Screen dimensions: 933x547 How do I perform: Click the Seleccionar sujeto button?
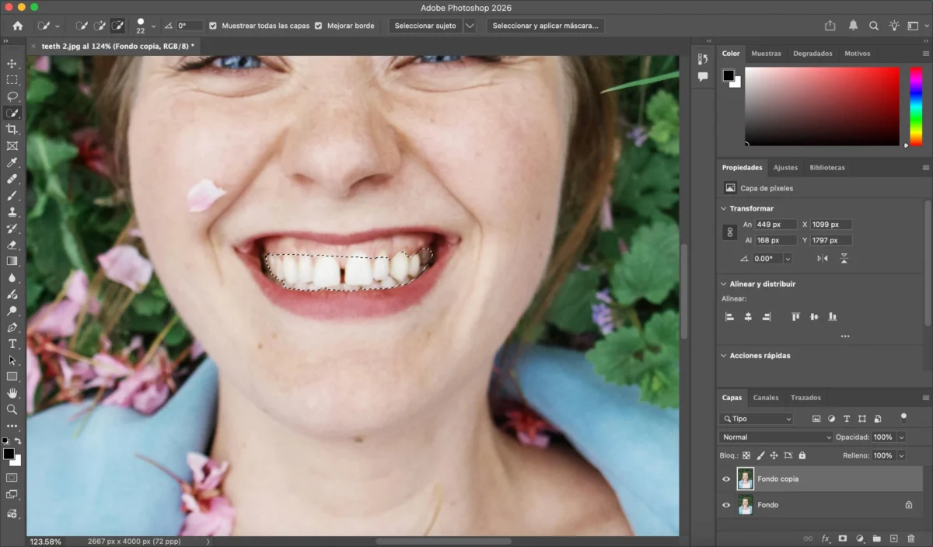tap(425, 26)
